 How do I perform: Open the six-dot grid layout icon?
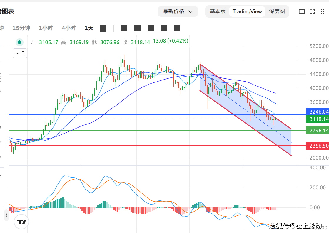(x=323, y=11)
